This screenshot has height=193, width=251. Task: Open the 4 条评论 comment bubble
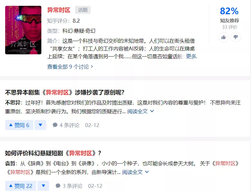coord(66,125)
